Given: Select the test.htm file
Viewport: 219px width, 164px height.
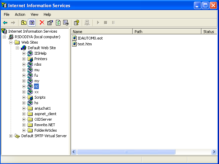Looking at the screenshot, I should [85, 44].
